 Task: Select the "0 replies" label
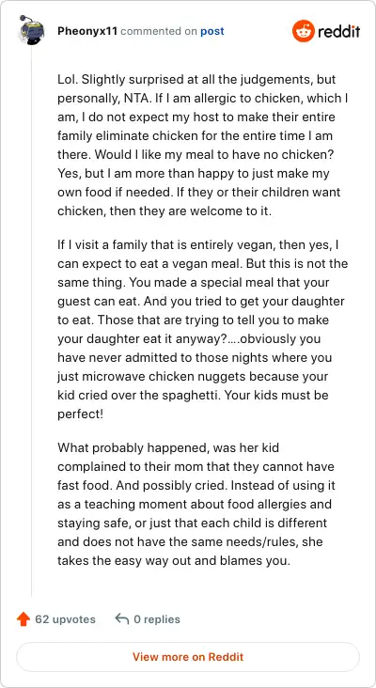[x=157, y=619]
